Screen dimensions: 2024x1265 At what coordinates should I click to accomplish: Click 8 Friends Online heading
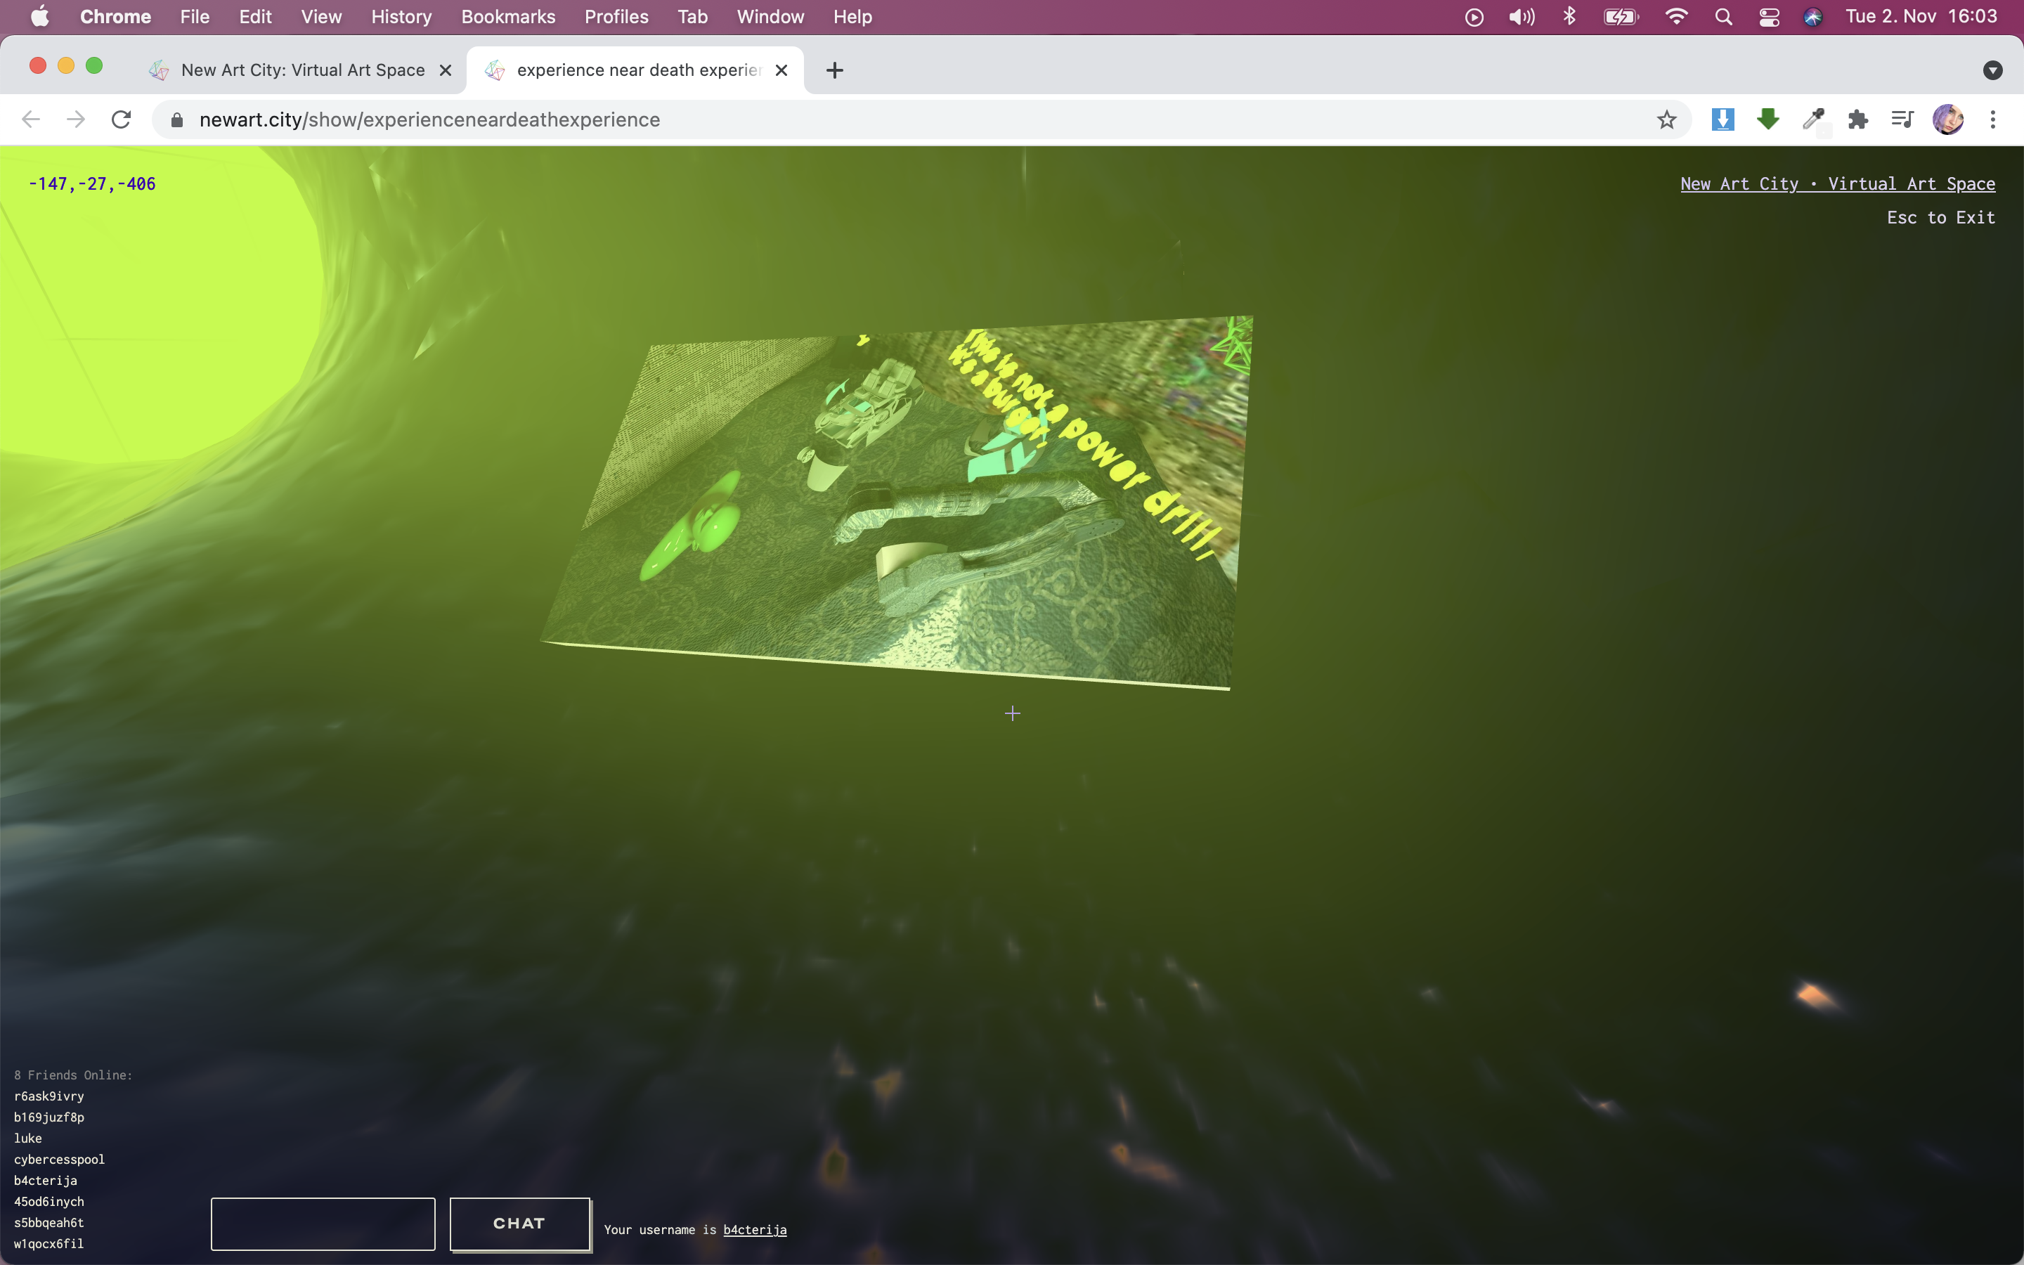[73, 1075]
